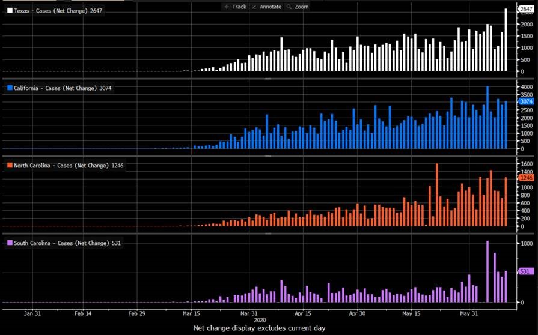Click the Zoom magnifier icon

pyautogui.click(x=289, y=7)
